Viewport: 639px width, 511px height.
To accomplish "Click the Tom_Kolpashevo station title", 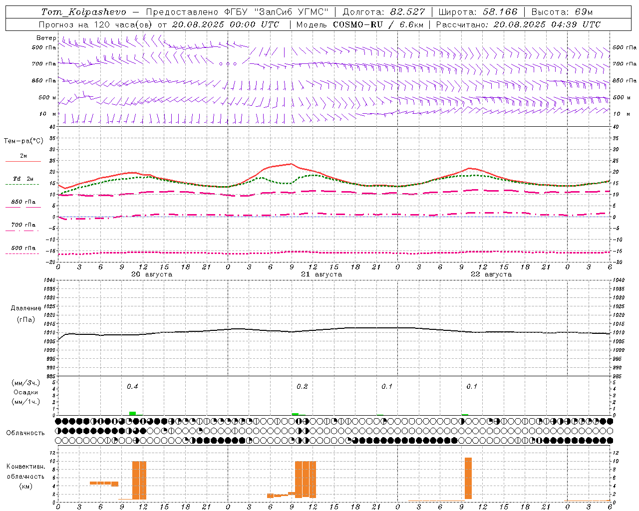I will coord(84,12).
